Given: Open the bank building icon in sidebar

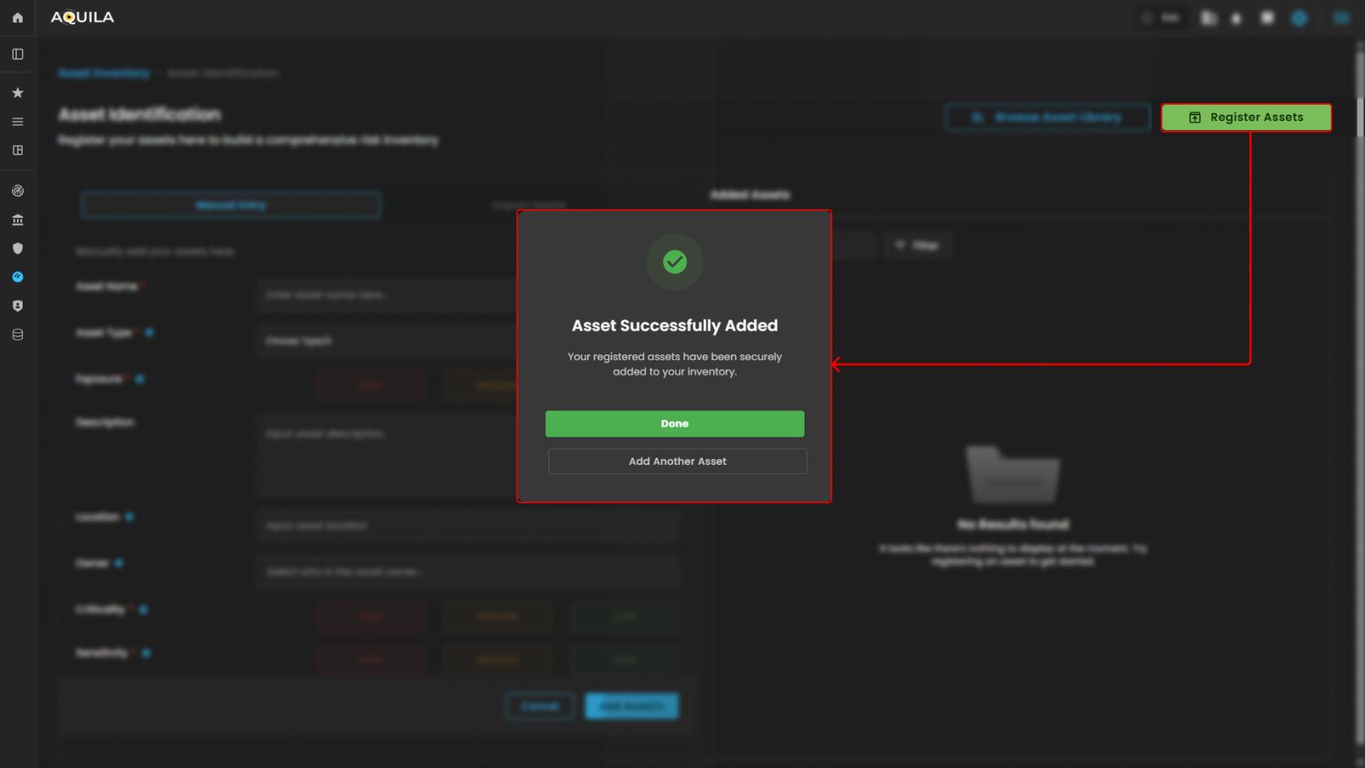Looking at the screenshot, I should (x=18, y=220).
